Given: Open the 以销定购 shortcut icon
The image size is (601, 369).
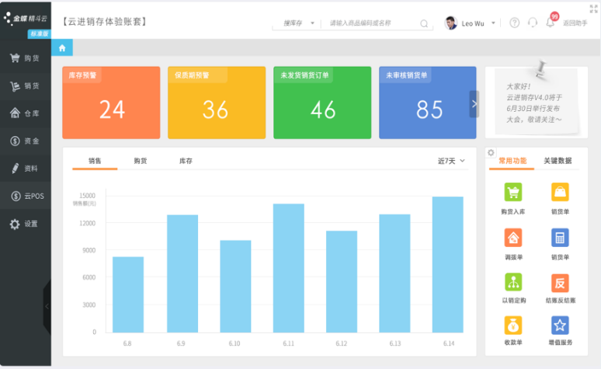Looking at the screenshot, I should tap(513, 283).
